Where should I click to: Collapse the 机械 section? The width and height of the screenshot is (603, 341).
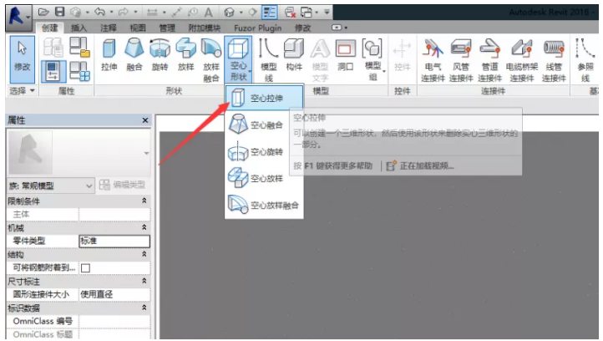click(x=144, y=227)
